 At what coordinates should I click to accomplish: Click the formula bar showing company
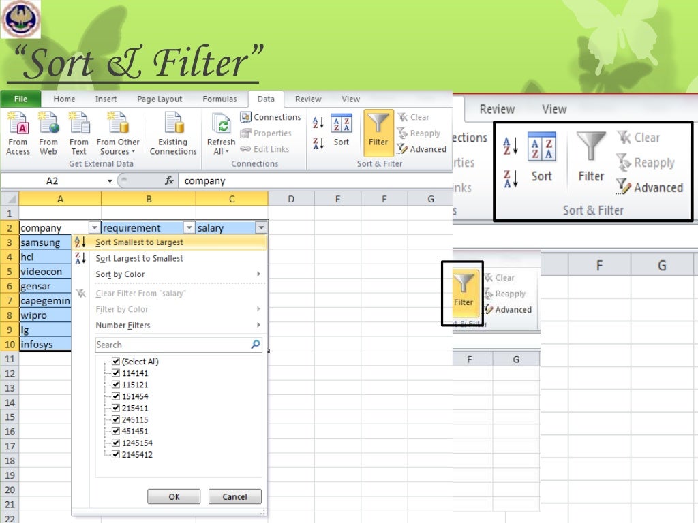(x=315, y=180)
